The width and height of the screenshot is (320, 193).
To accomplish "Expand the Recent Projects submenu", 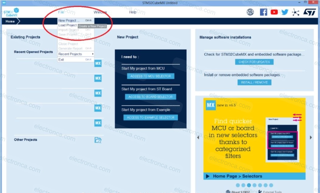I will tap(75, 54).
